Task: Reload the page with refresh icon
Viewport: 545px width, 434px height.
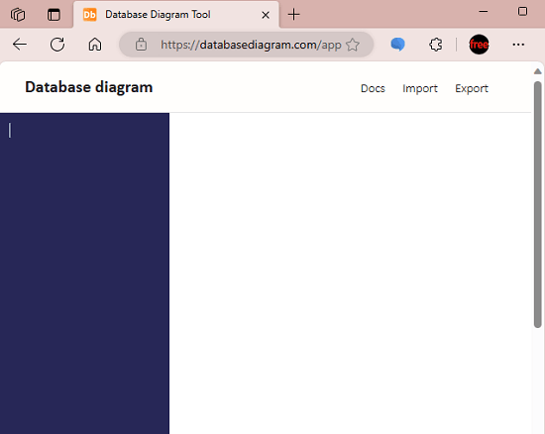Action: (57, 45)
